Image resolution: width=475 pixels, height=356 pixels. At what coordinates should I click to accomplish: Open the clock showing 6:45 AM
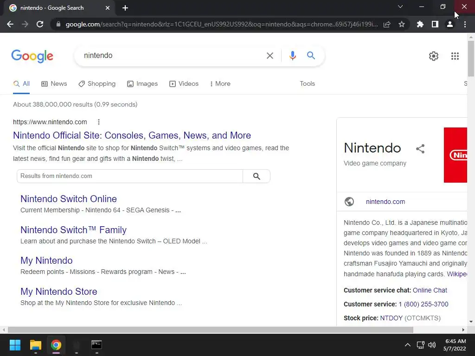(x=455, y=345)
